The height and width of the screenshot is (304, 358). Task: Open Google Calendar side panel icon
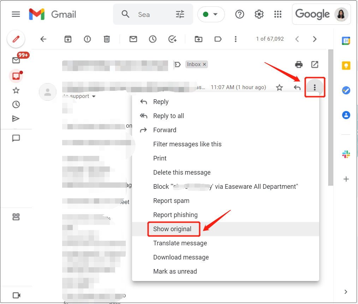pos(346,41)
